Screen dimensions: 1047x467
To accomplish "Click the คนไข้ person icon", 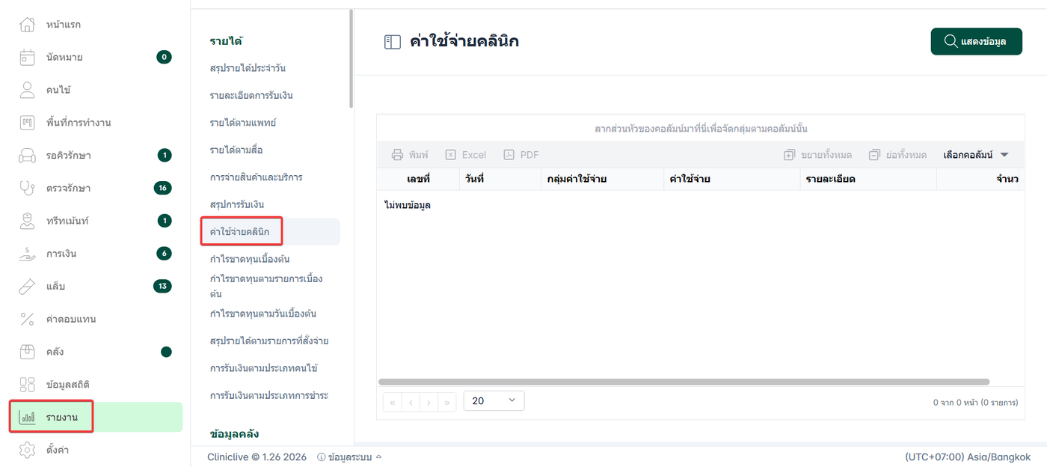I will (27, 90).
